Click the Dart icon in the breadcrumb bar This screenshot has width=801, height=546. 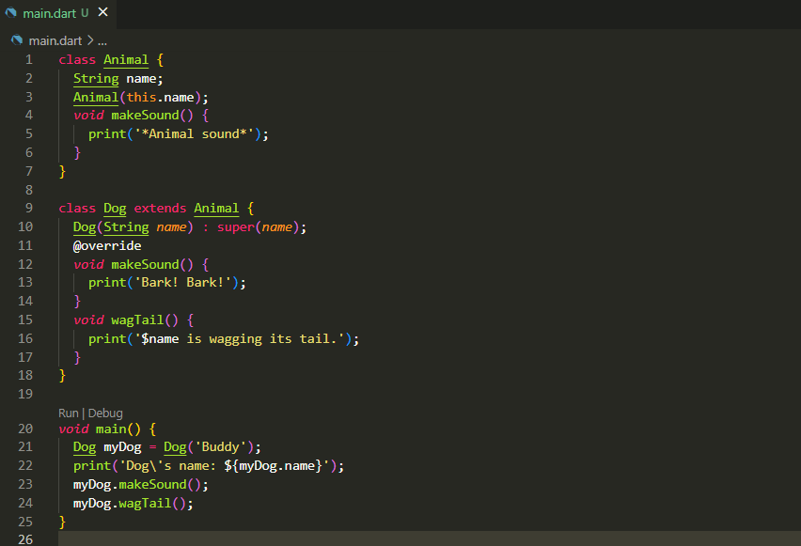point(15,40)
